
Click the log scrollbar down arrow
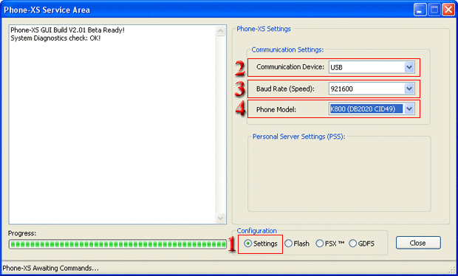(221, 218)
